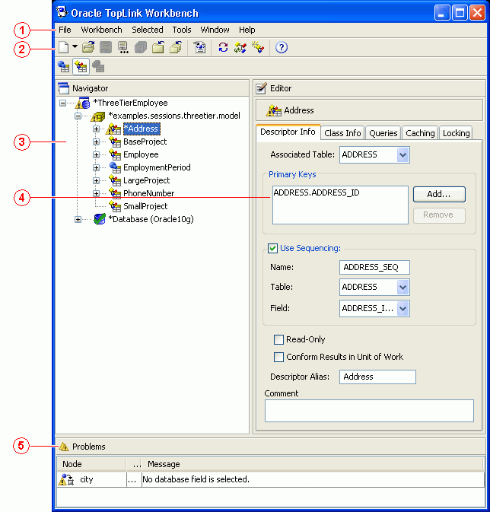Click the Message column header in Problems

[x=313, y=464]
